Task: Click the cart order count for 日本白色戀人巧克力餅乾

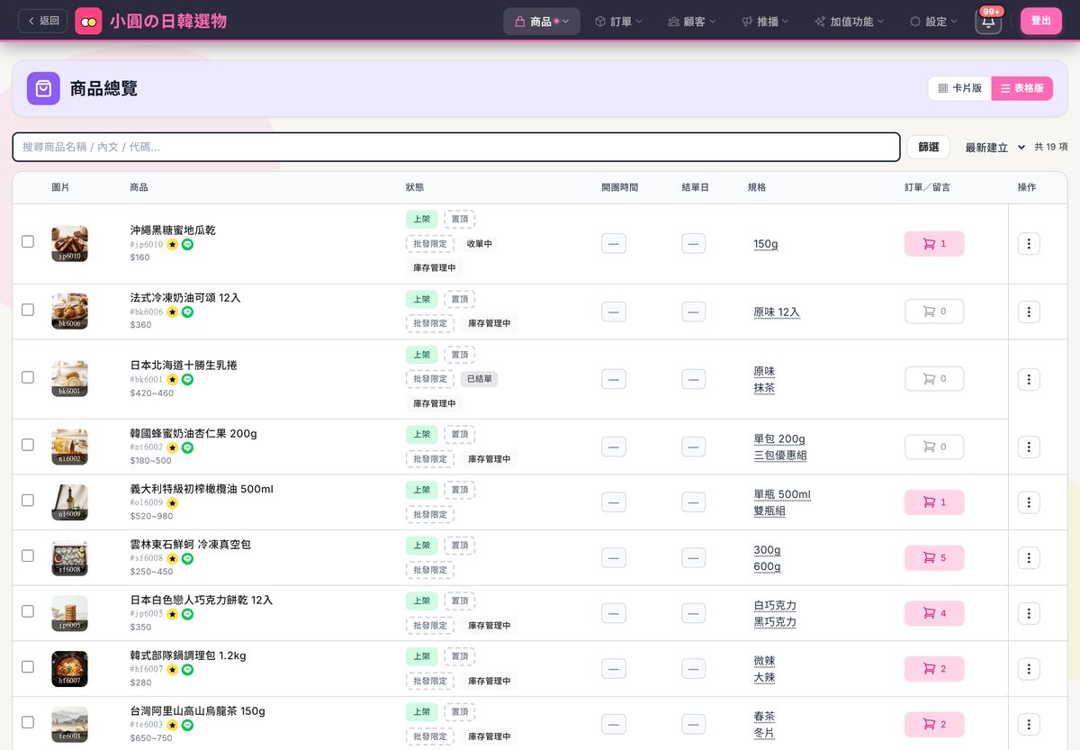Action: 934,613
